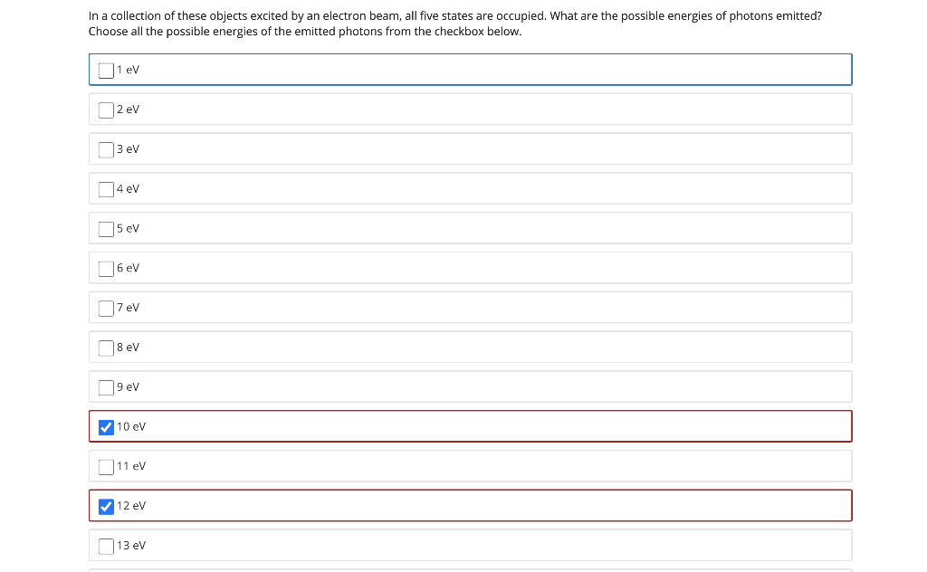
Task: Click the '9 eV' label text
Action: click(128, 386)
